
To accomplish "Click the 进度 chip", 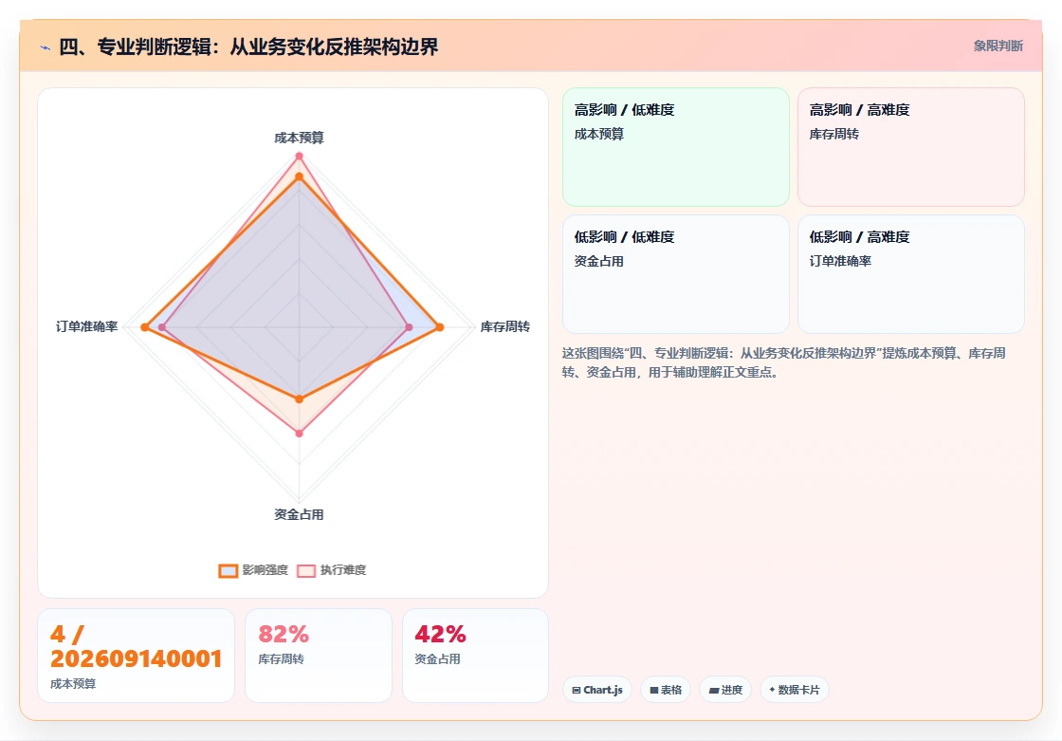I will tap(725, 690).
